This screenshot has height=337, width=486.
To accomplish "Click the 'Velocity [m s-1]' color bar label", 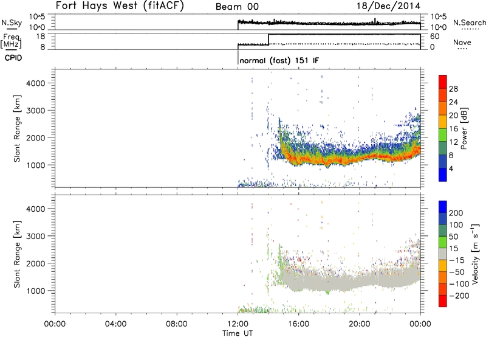I will pos(475,254).
